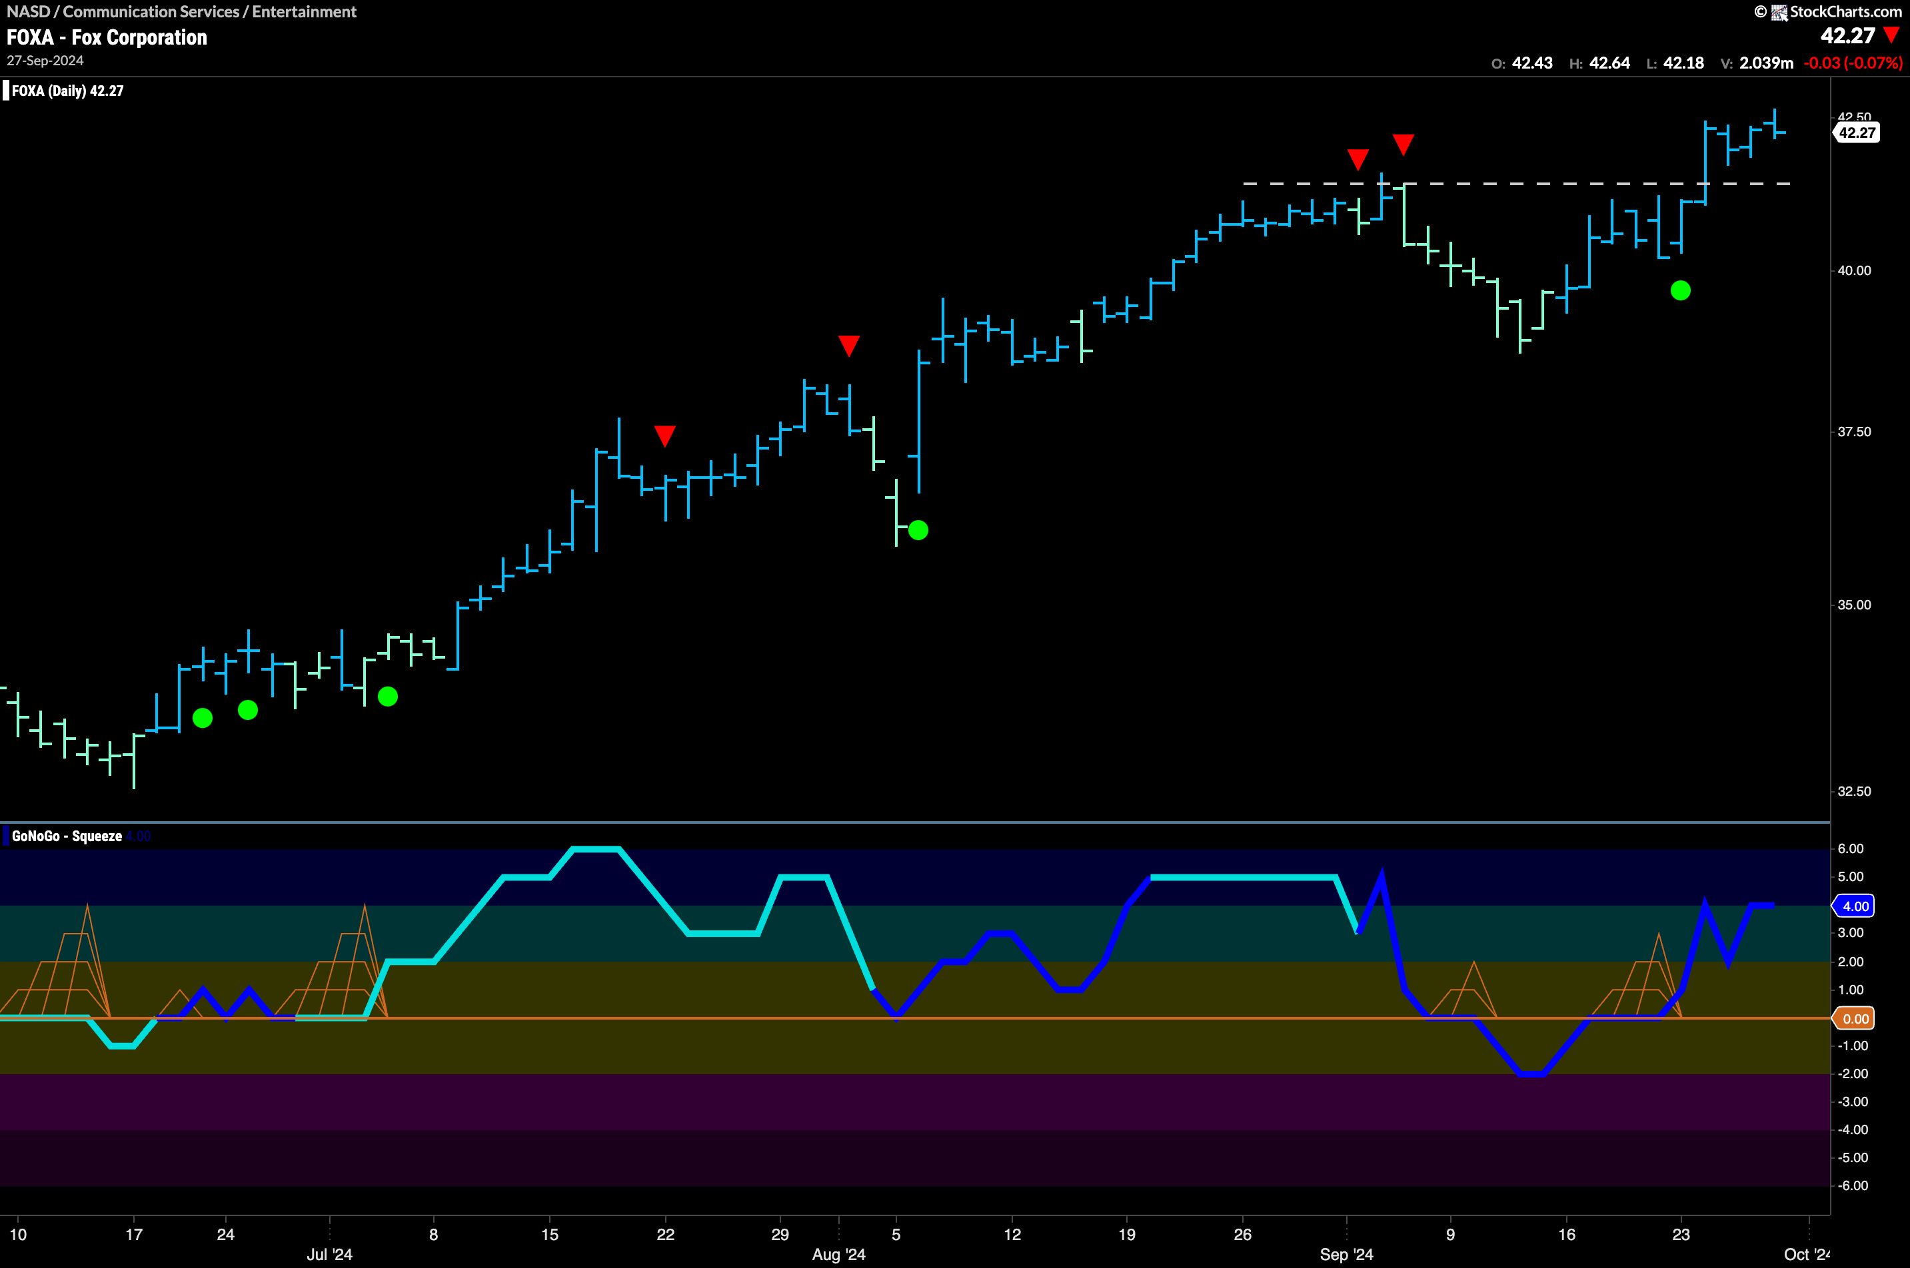1910x1268 pixels.
Task: Click the orange 0.00 zero-line label
Action: click(1854, 1018)
